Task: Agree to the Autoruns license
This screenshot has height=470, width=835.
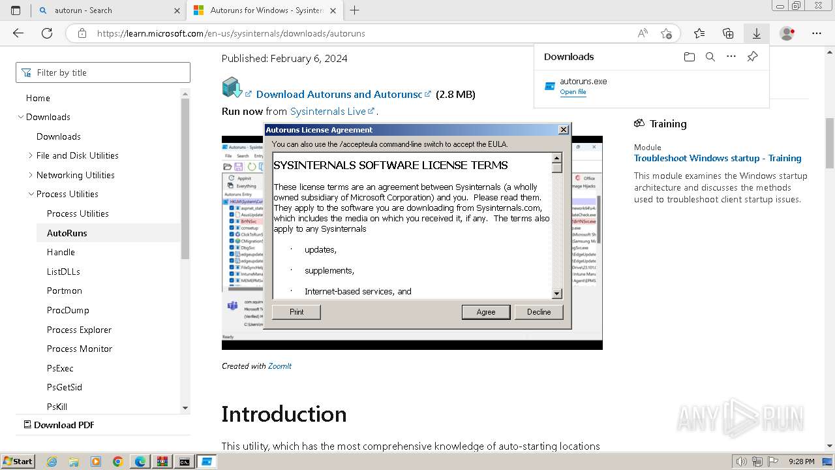Action: (486, 312)
